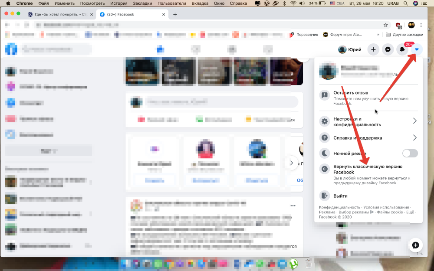This screenshot has width=434, height=271.
Task: Click the volume icon in menu bar
Action: click(x=302, y=3)
